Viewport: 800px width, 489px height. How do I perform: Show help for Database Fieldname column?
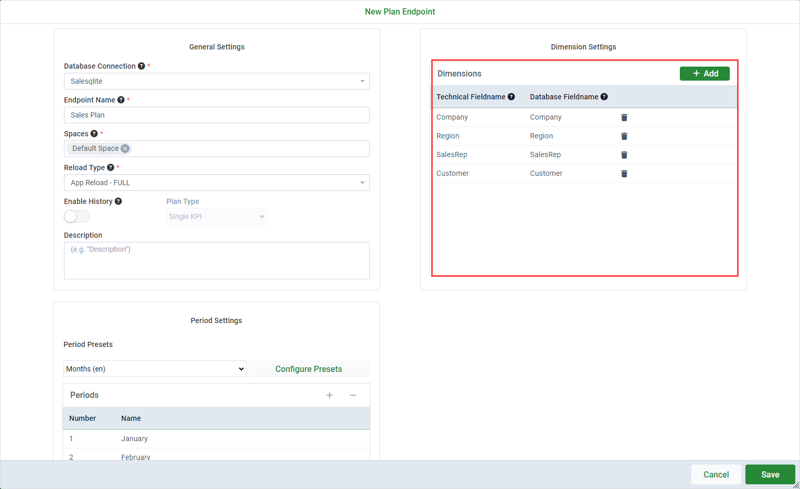(604, 97)
